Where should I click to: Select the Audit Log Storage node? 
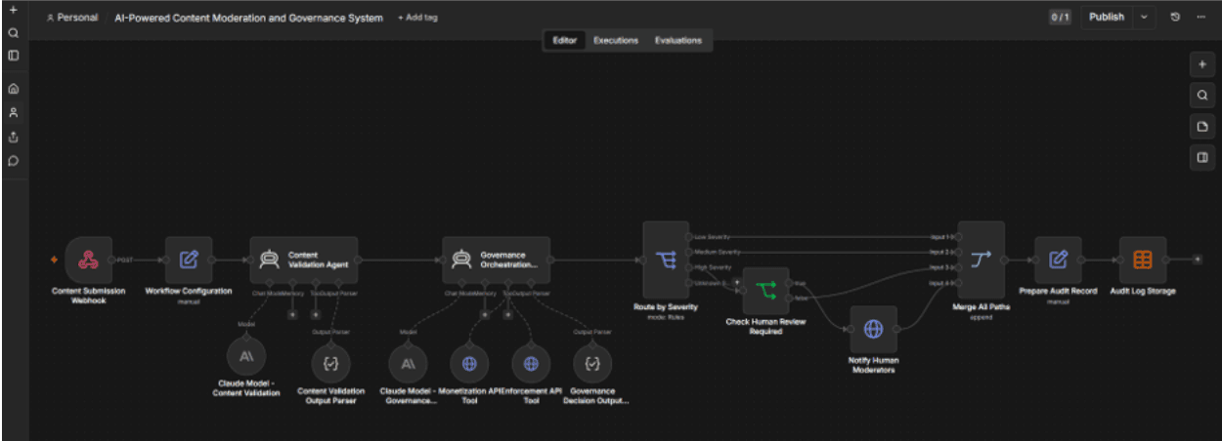click(1143, 260)
